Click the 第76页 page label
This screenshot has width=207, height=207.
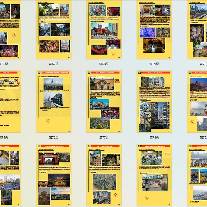(x=54, y=138)
